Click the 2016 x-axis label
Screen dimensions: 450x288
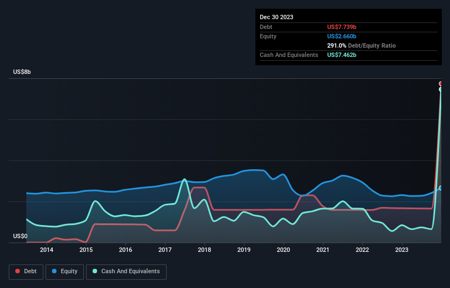[x=126, y=250]
